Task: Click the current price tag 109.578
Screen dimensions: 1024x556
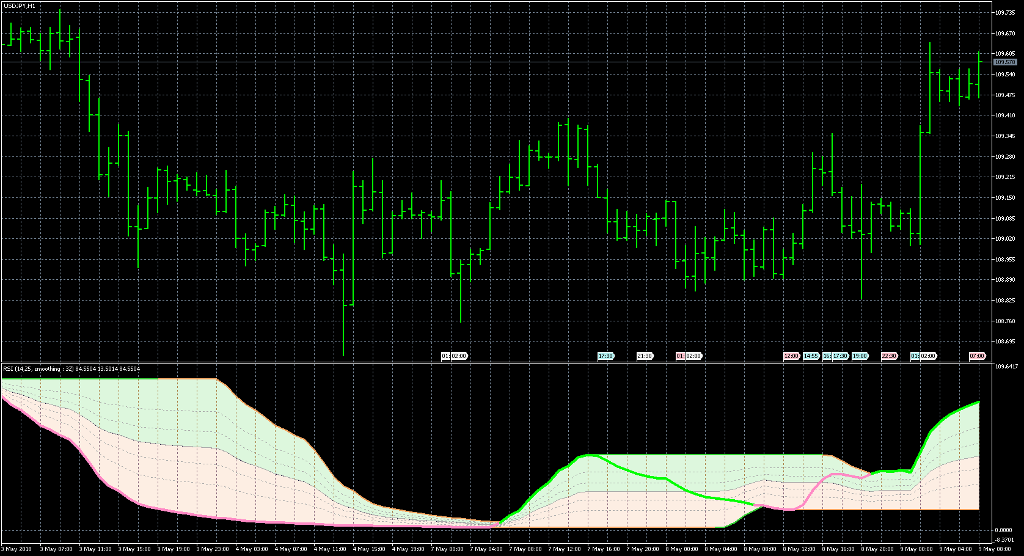Action: pyautogui.click(x=1005, y=62)
